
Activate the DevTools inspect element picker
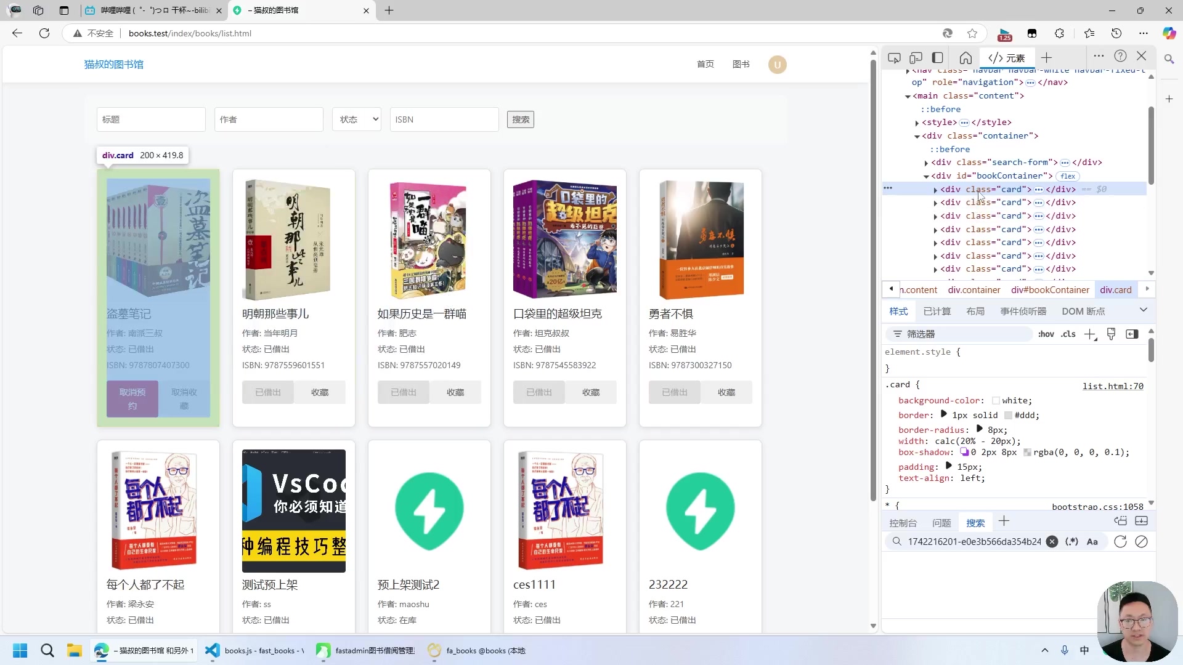[x=894, y=58]
